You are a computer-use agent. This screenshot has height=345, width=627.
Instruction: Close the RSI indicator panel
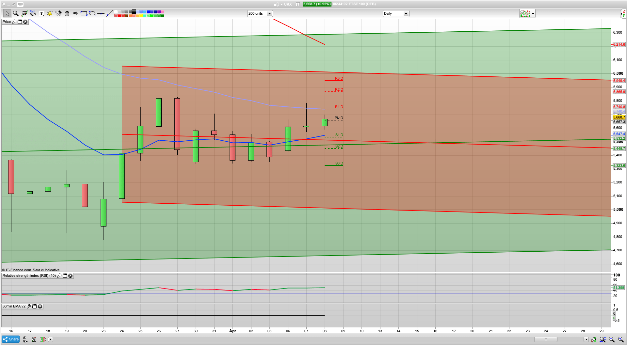pyautogui.click(x=70, y=276)
